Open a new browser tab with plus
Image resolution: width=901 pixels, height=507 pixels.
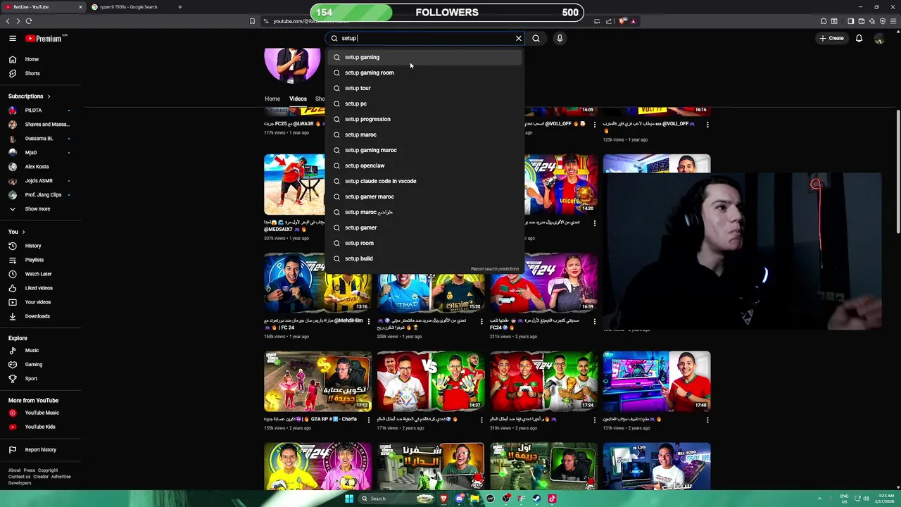point(180,7)
